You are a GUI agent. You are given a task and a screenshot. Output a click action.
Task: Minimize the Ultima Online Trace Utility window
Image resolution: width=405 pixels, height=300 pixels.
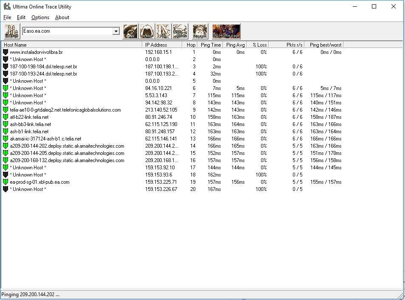point(355,6)
